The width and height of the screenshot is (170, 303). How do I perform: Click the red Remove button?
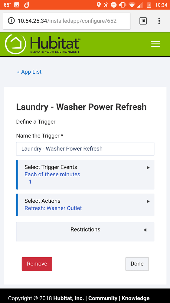coord(37,264)
